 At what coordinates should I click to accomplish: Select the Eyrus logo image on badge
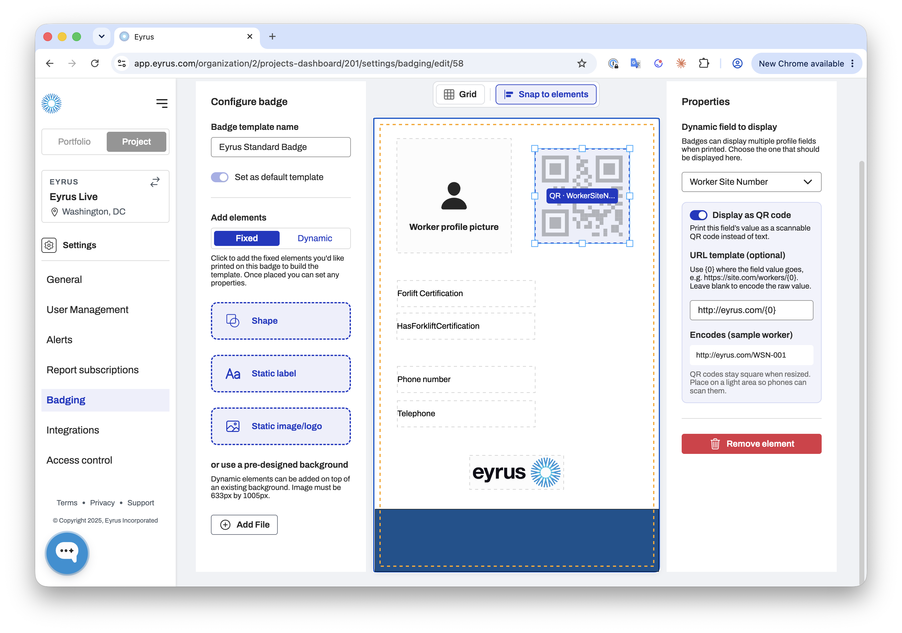[x=516, y=472]
